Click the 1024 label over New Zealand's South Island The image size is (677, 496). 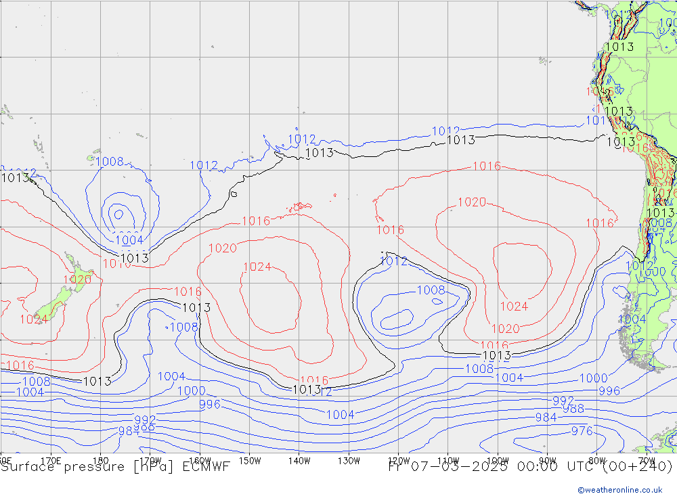(x=33, y=319)
